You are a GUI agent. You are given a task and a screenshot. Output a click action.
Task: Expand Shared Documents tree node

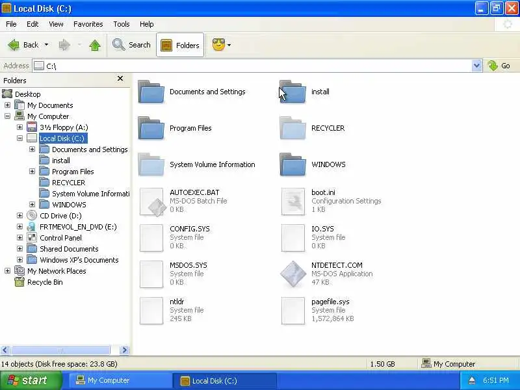19,249
